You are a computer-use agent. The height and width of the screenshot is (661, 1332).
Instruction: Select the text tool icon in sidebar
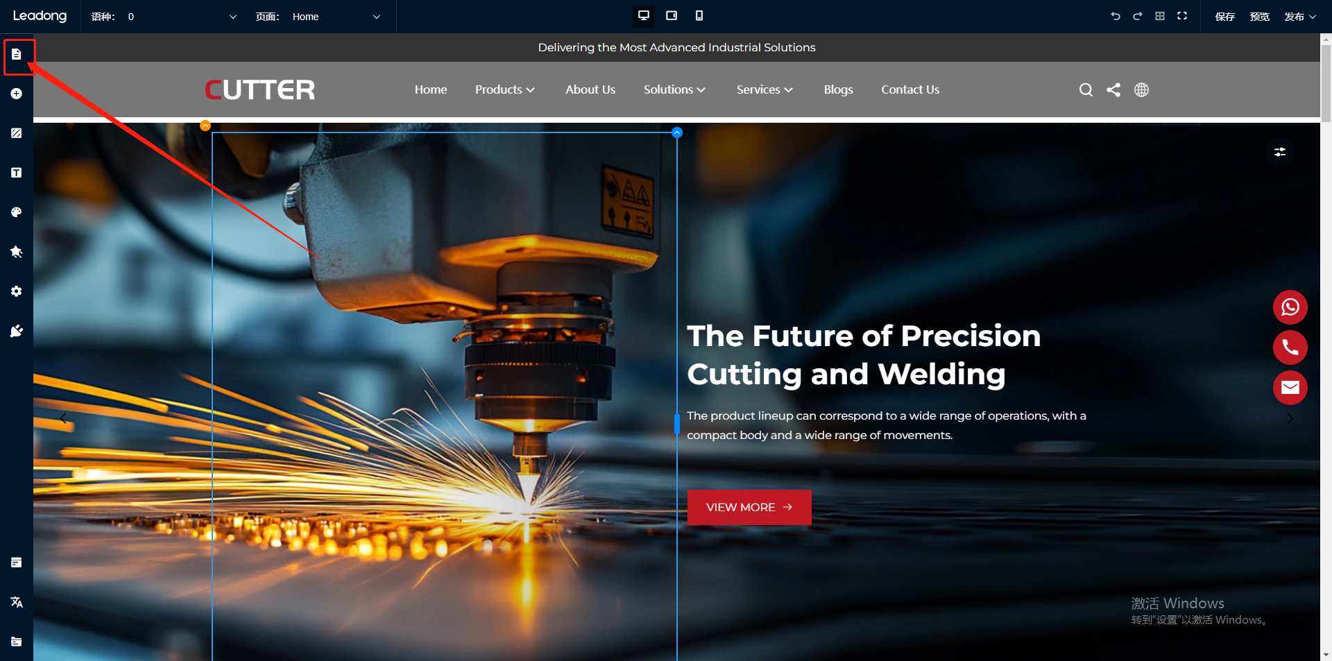click(17, 173)
